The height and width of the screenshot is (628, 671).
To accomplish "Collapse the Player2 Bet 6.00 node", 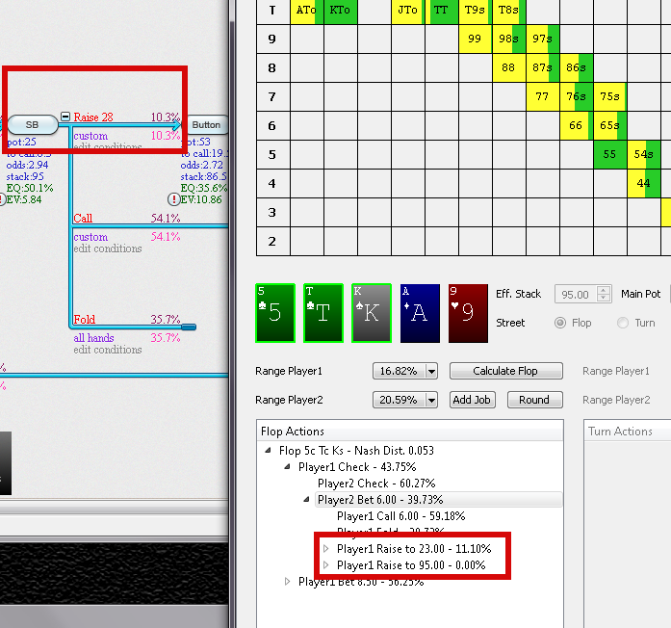I will pos(306,500).
